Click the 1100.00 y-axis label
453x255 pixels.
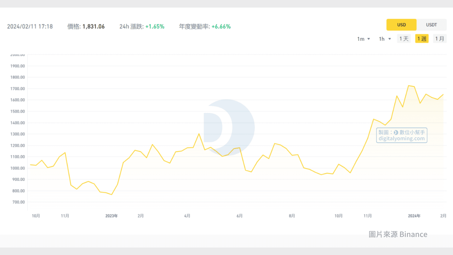click(x=17, y=157)
